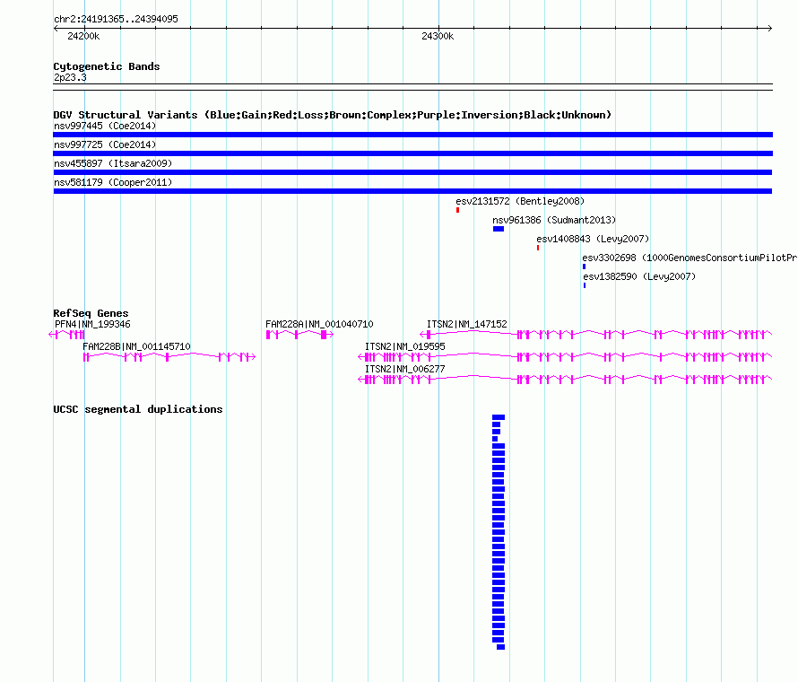Open transcript ITSN2|NM_147152 label
Viewport: 798px width, 682px height.
pos(466,325)
